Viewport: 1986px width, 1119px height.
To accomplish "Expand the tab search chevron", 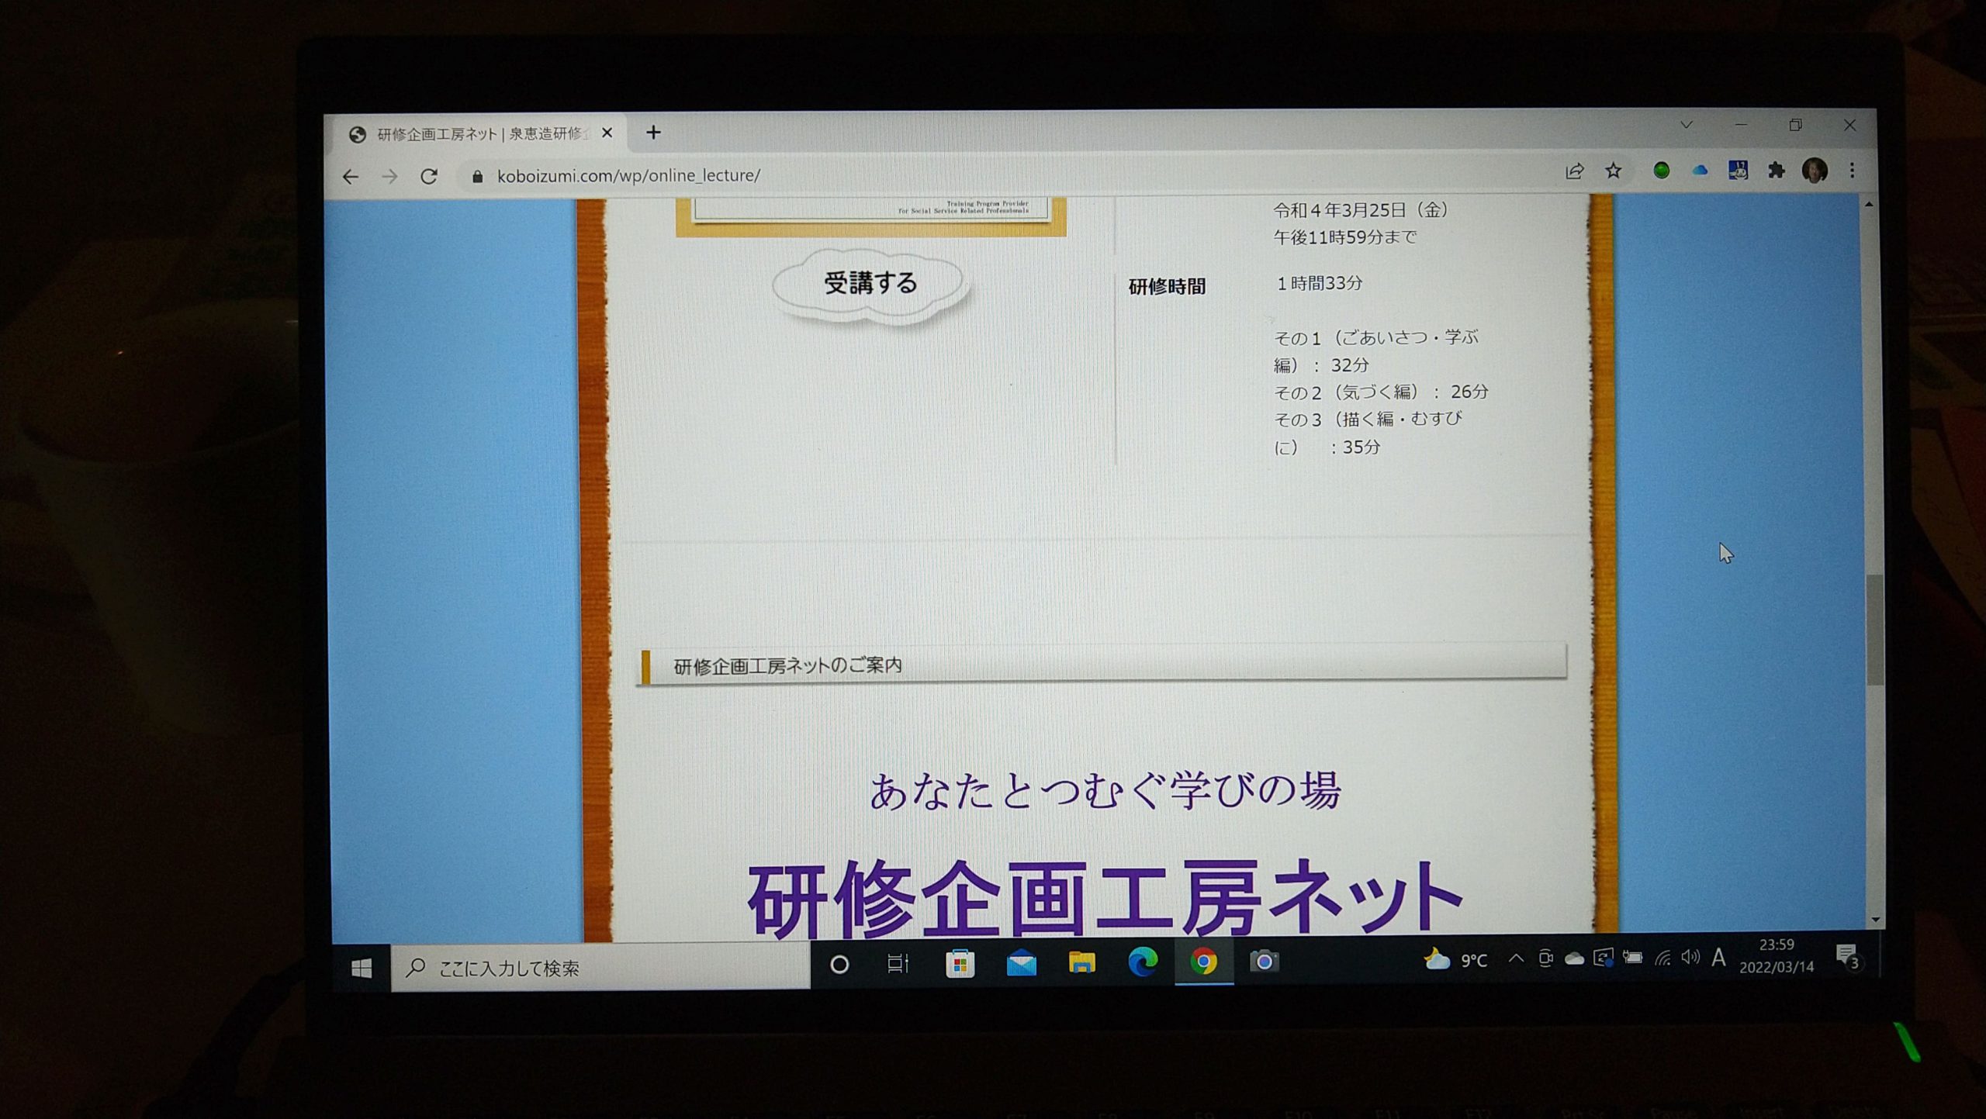I will [1687, 125].
